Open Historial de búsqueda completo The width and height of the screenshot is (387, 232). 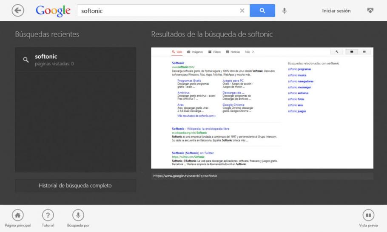pos(75,186)
